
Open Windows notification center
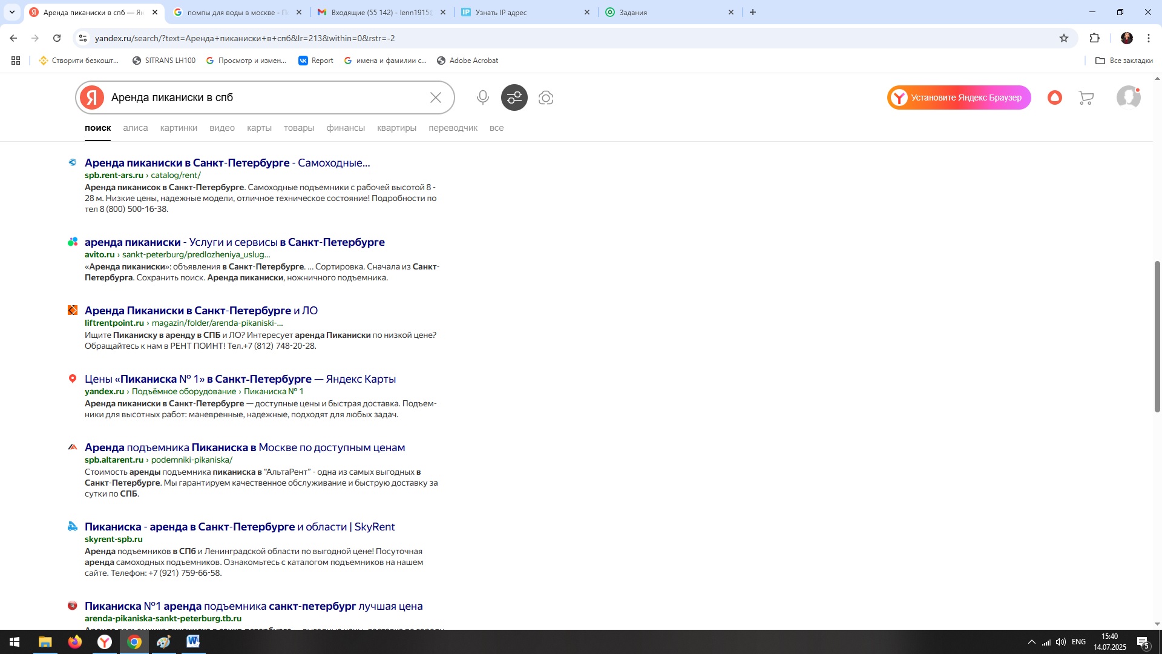pyautogui.click(x=1143, y=642)
